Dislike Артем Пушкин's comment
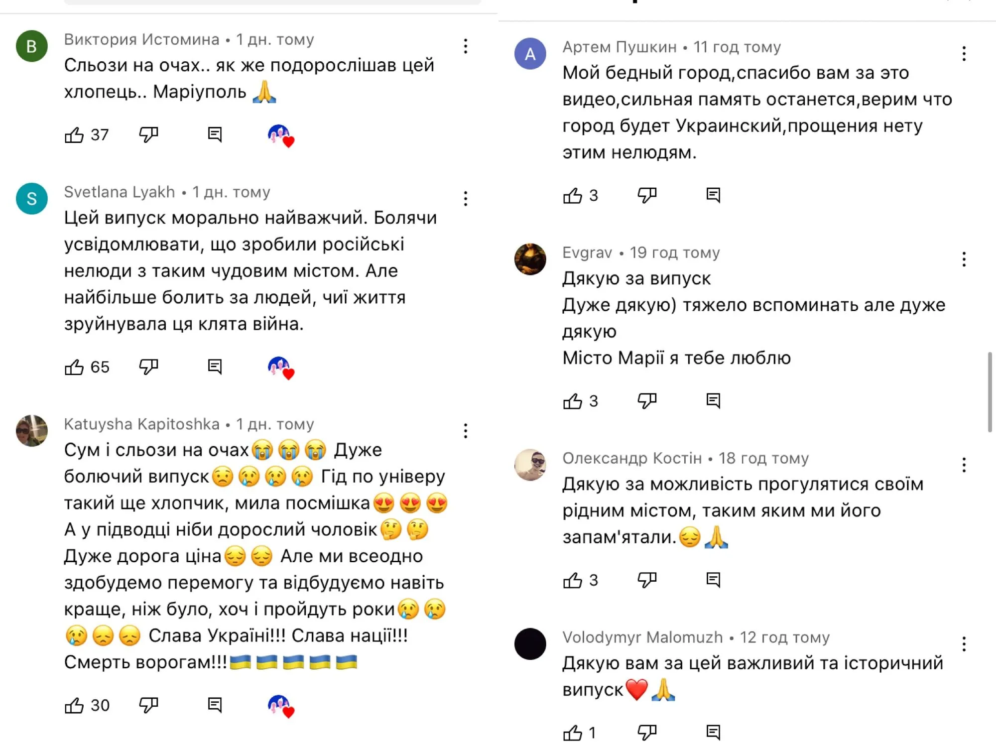The height and width of the screenshot is (748, 996). tap(647, 195)
